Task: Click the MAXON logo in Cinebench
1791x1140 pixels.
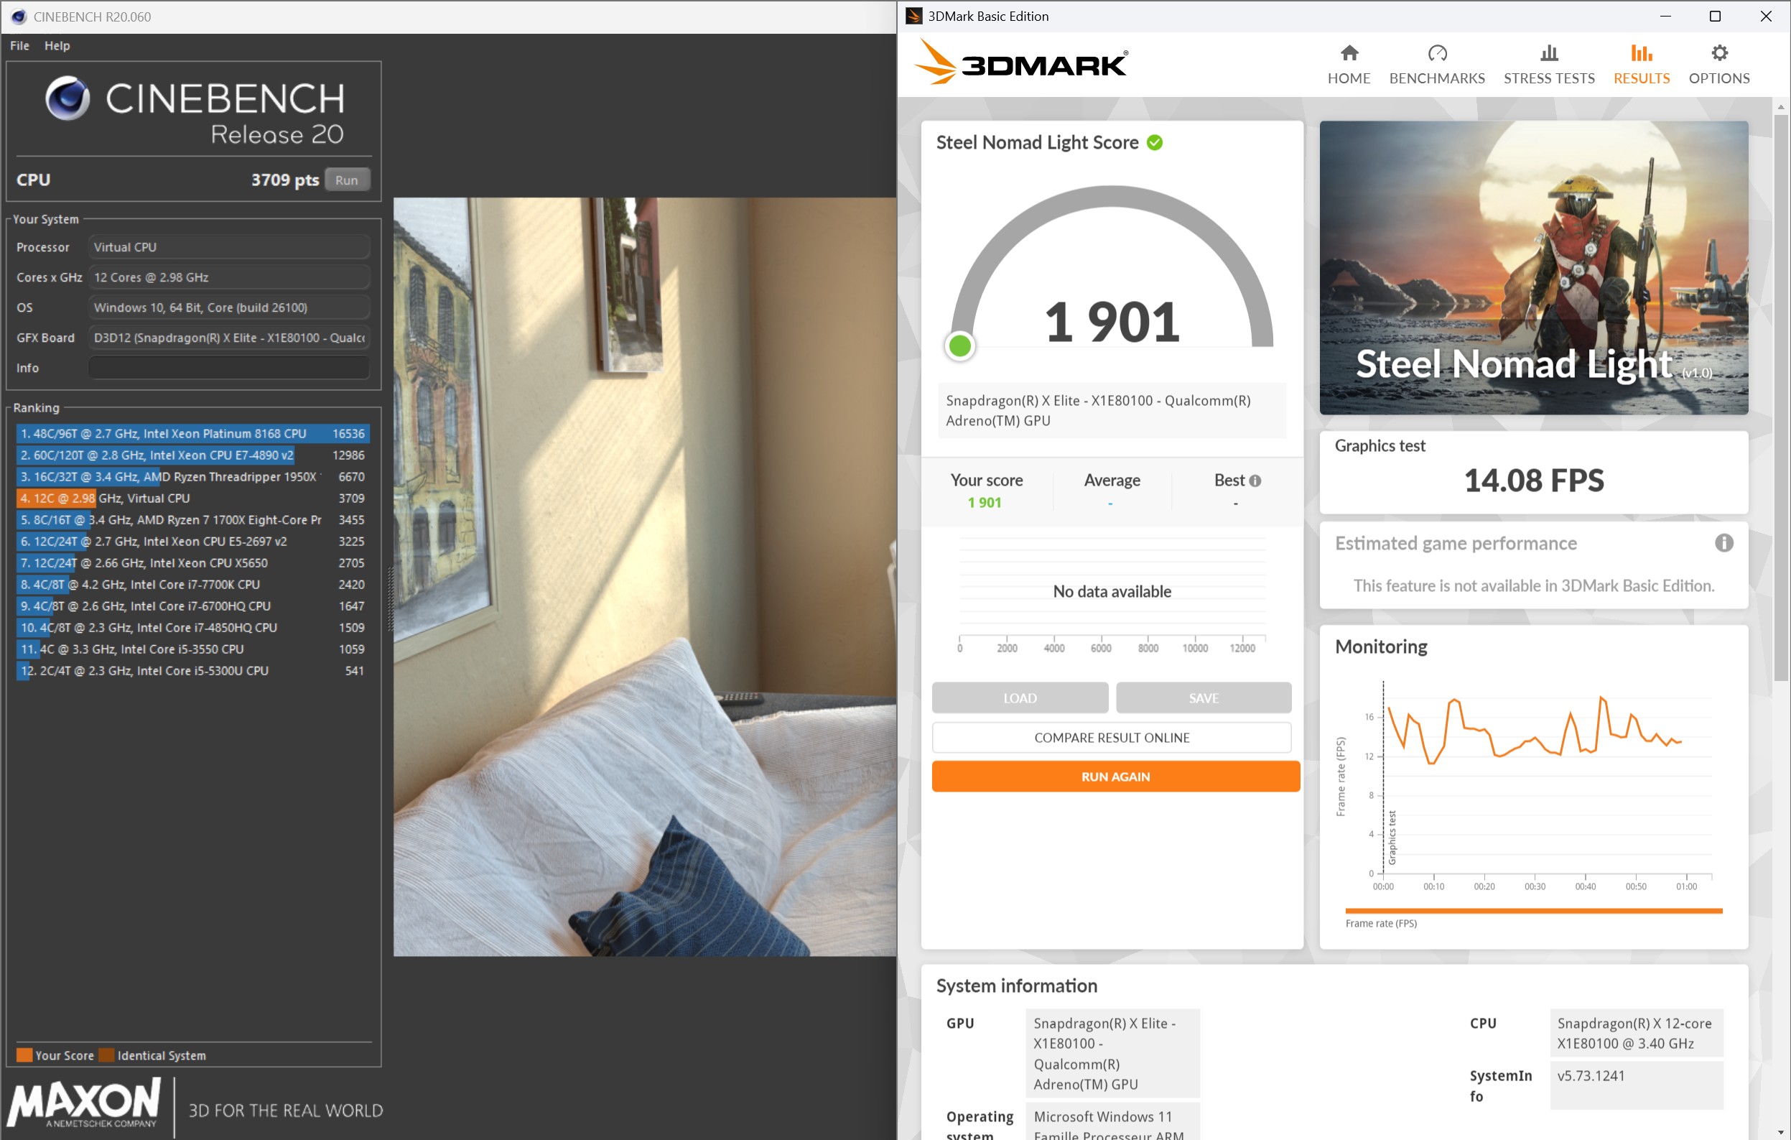Action: click(x=83, y=1103)
